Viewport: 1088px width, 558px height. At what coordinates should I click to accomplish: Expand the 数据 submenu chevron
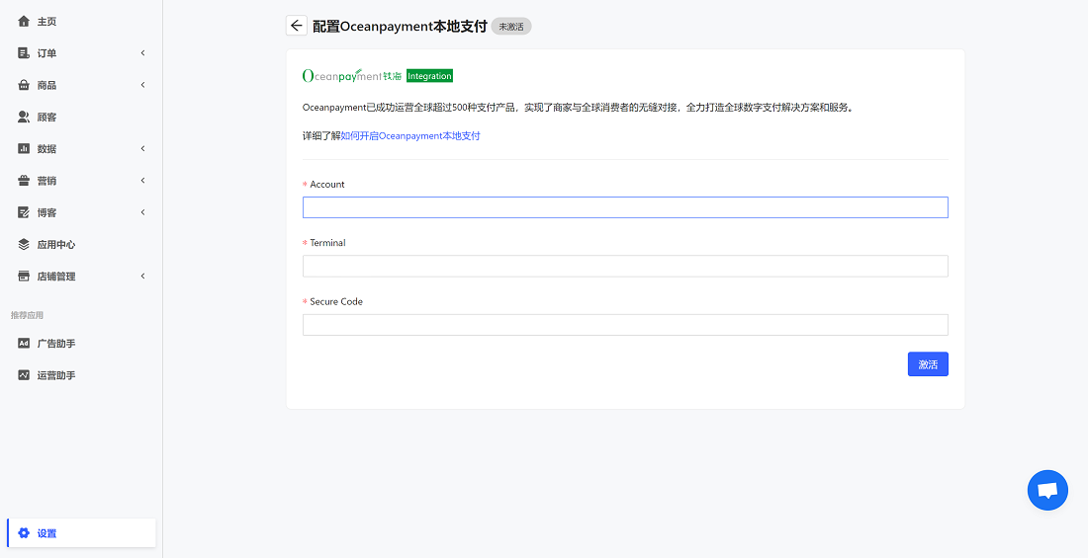[x=142, y=149]
